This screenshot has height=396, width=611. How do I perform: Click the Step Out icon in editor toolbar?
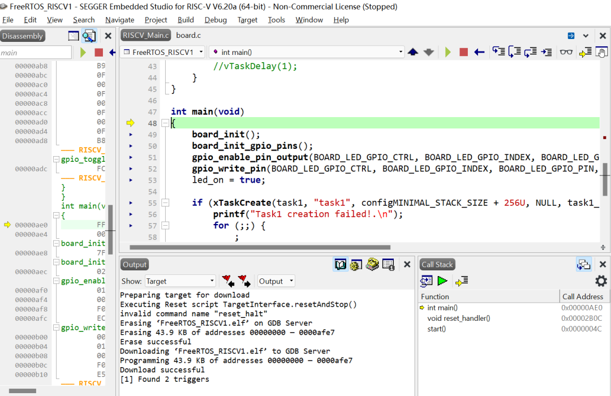(530, 52)
